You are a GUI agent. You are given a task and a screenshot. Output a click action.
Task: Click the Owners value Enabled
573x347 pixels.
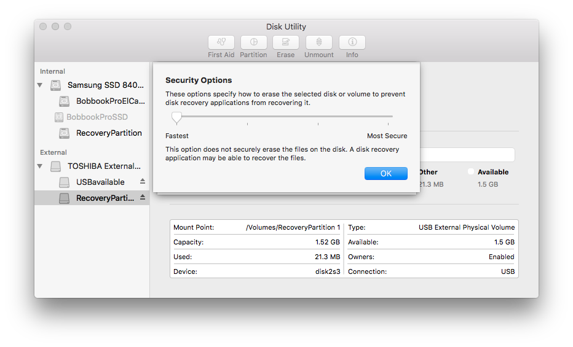click(502, 257)
